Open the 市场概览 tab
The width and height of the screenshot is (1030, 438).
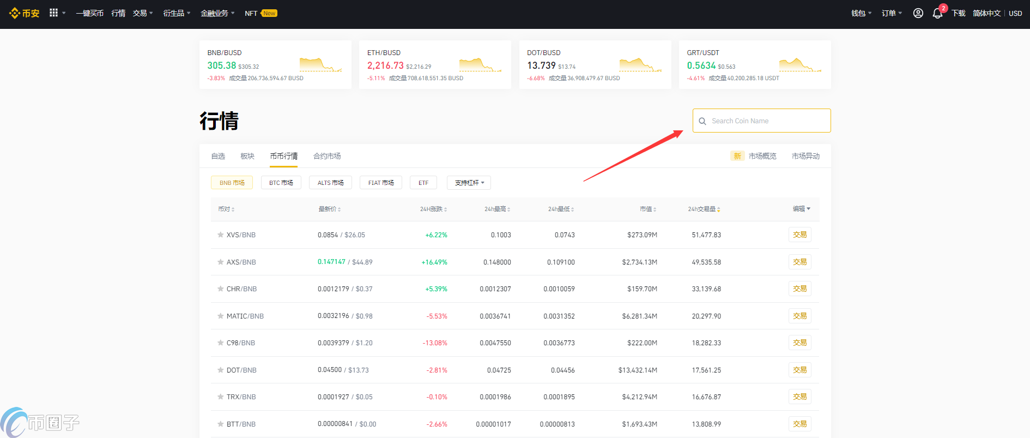point(762,156)
